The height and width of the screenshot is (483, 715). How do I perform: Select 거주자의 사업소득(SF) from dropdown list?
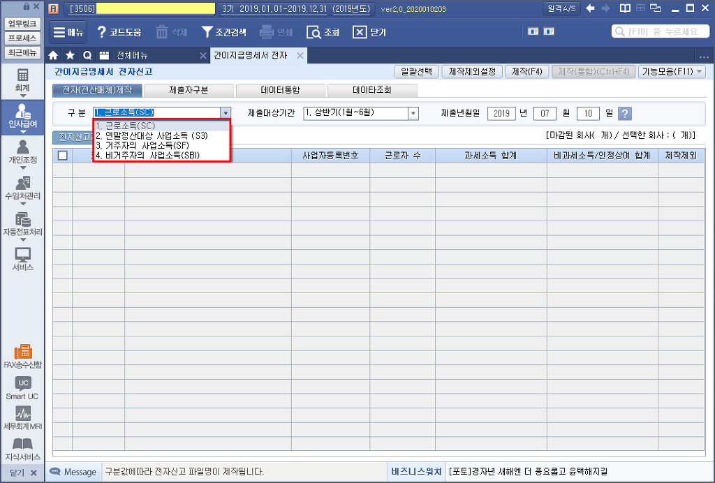[x=142, y=145]
